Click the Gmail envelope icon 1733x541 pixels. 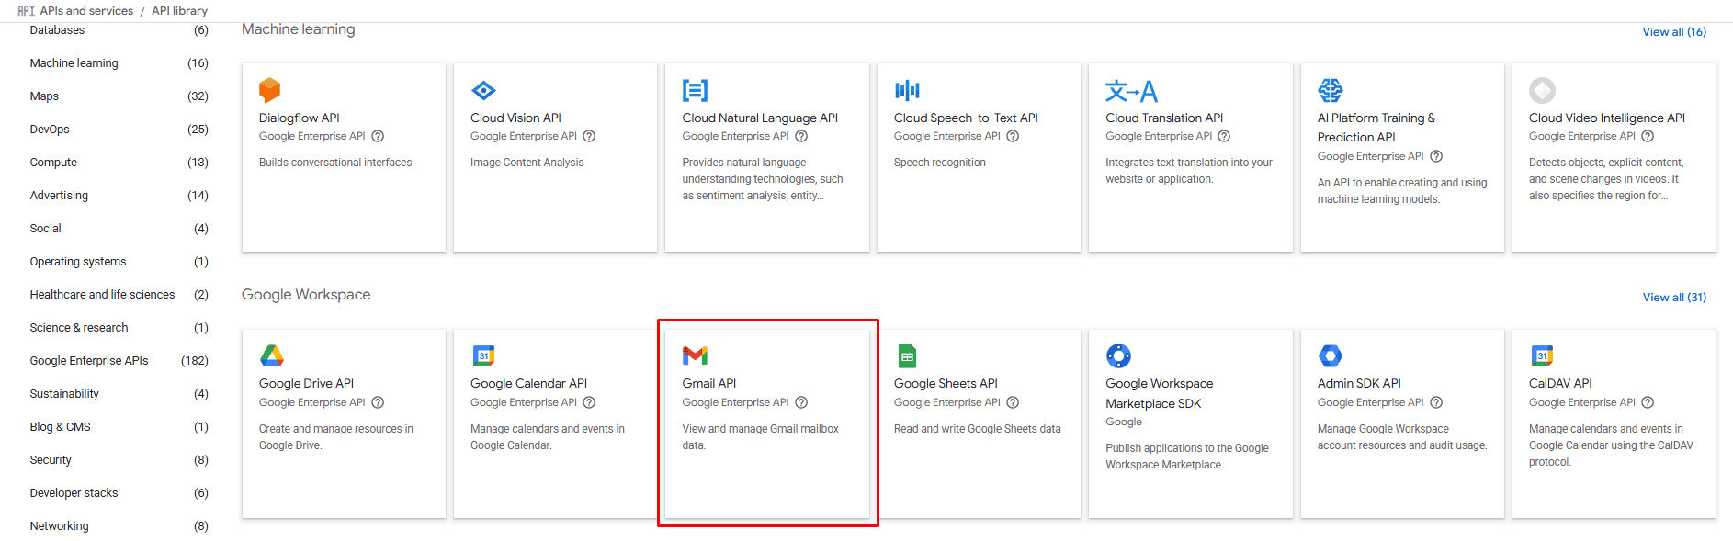point(695,355)
